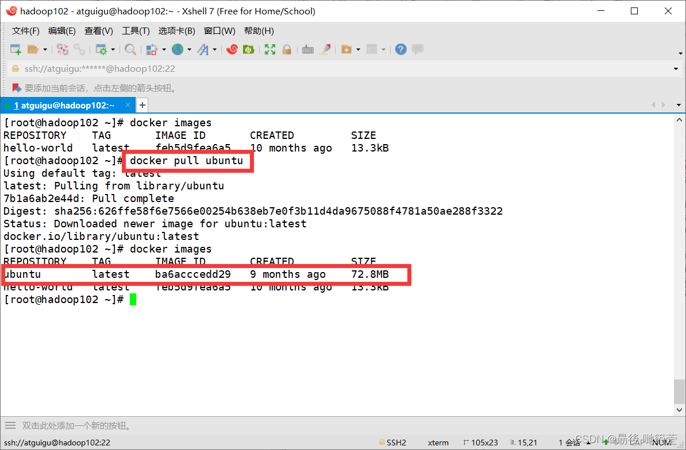686x450 pixels.
Task: Close the atguigu@hadoop102 tab
Action: click(x=128, y=105)
